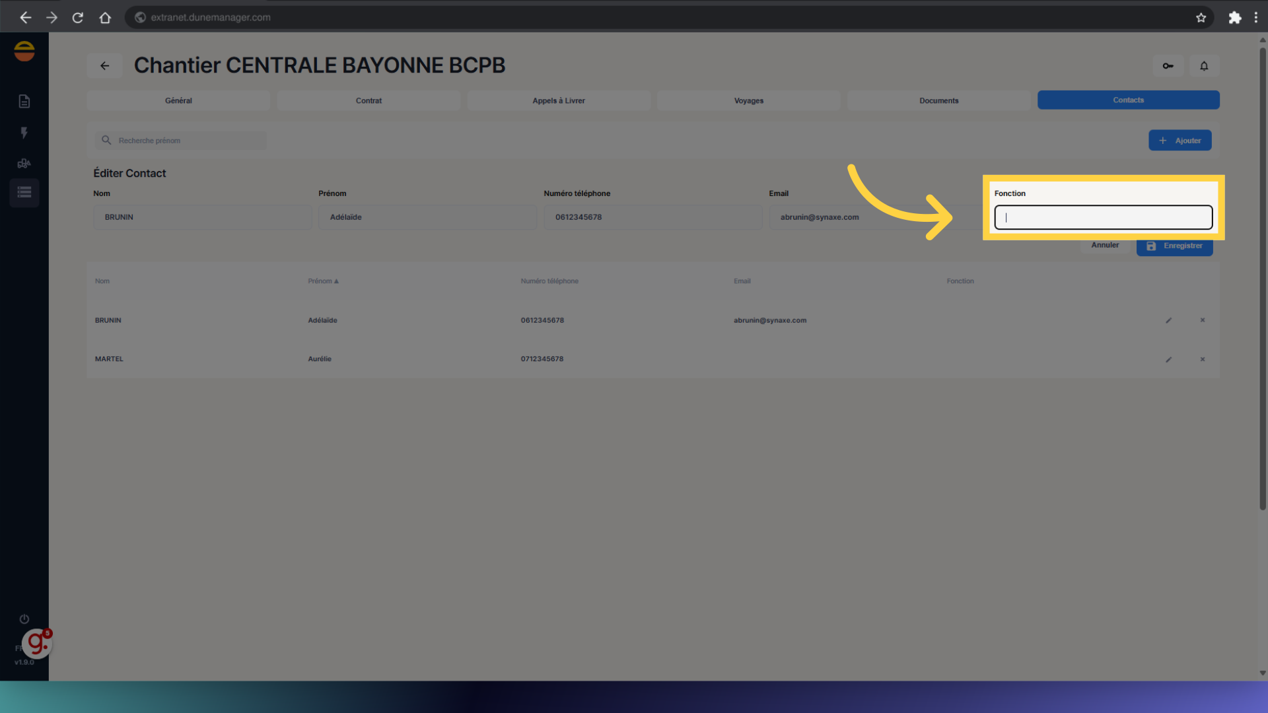Viewport: 1268px width, 713px height.
Task: Delete the MARTEL contact row
Action: 1203,359
